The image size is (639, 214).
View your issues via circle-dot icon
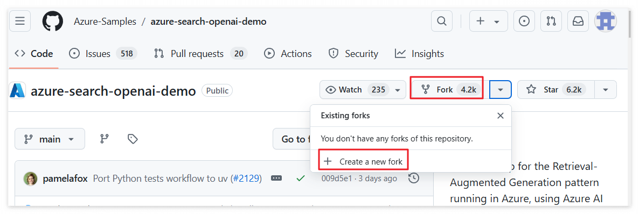pyautogui.click(x=524, y=21)
